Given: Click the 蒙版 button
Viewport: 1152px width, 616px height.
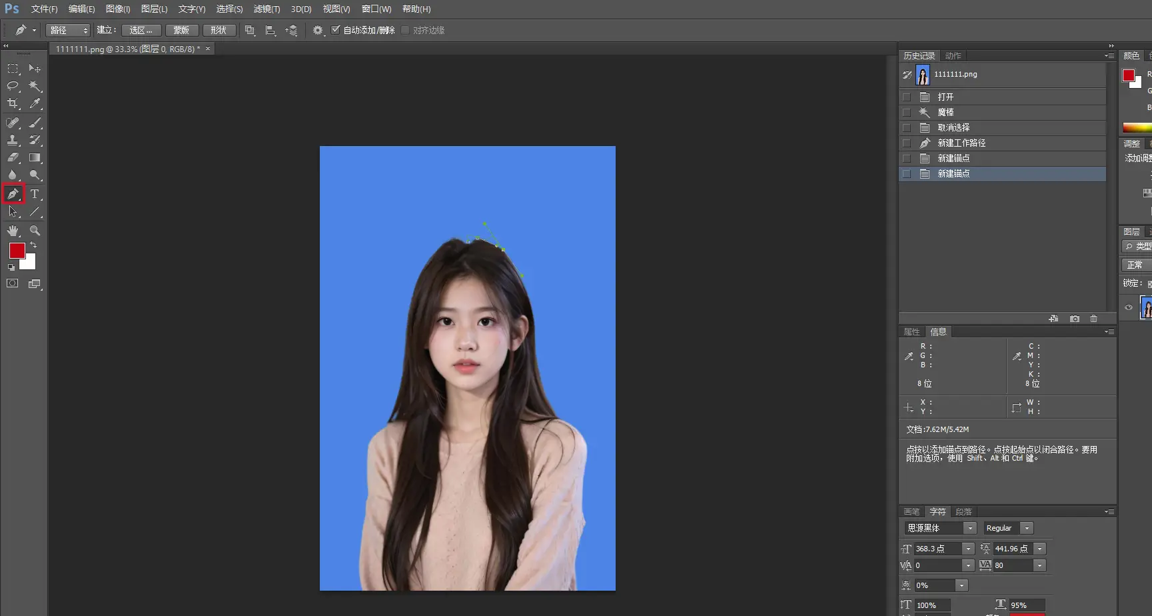Looking at the screenshot, I should [x=181, y=30].
